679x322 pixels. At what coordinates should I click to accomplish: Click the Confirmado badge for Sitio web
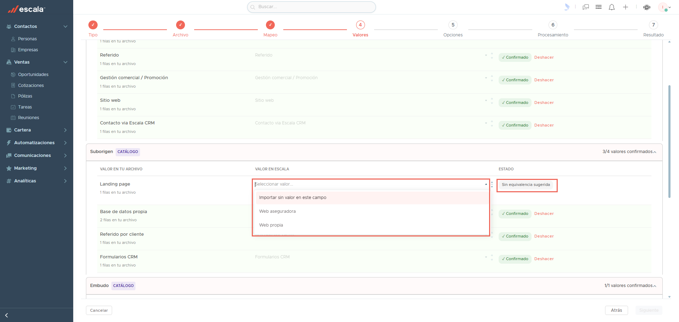[515, 103]
